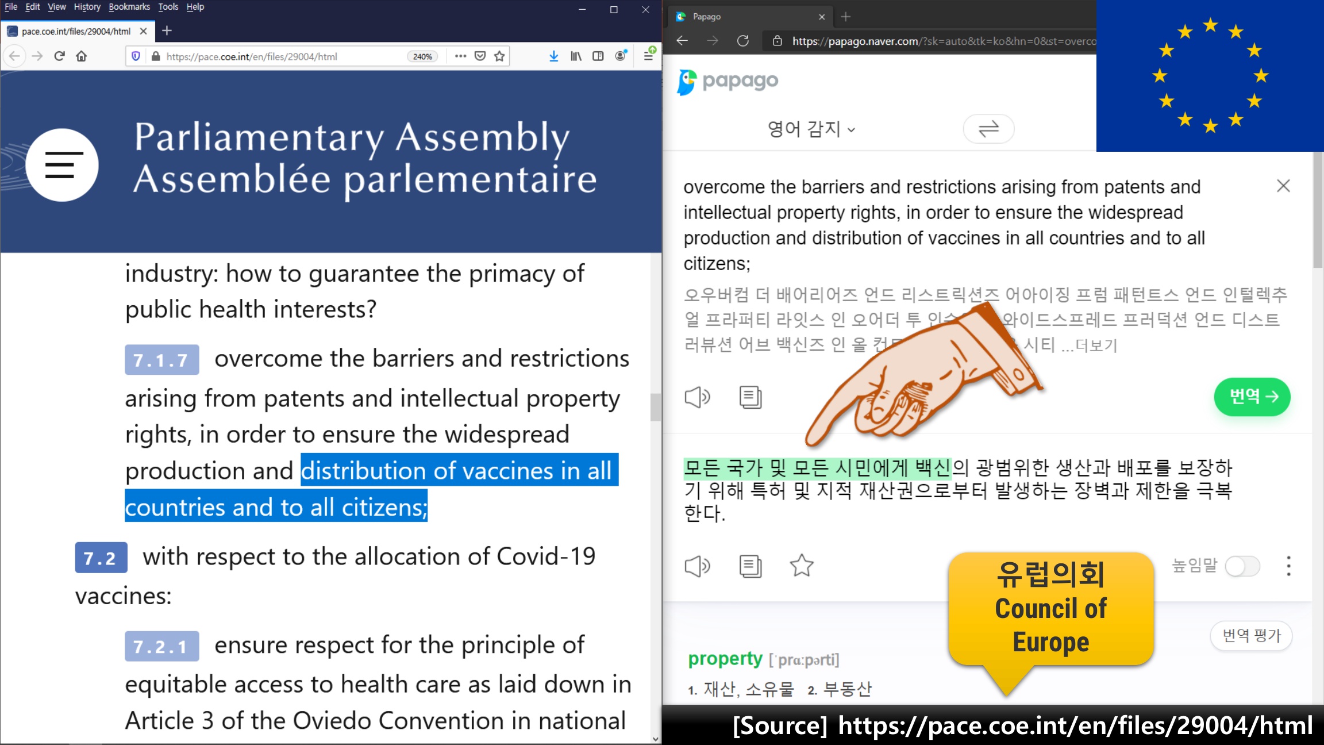Toggle Firefox sidebar view
Viewport: 1324px width, 745px height.
598,56
